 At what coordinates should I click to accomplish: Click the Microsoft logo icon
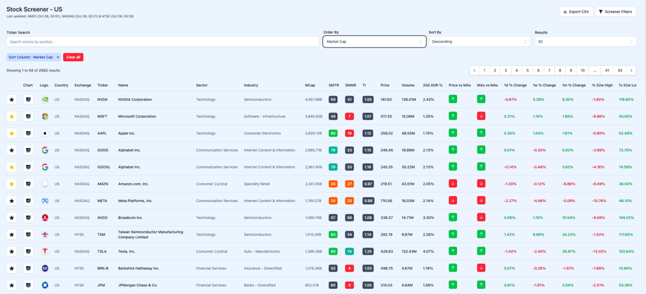tap(45, 116)
